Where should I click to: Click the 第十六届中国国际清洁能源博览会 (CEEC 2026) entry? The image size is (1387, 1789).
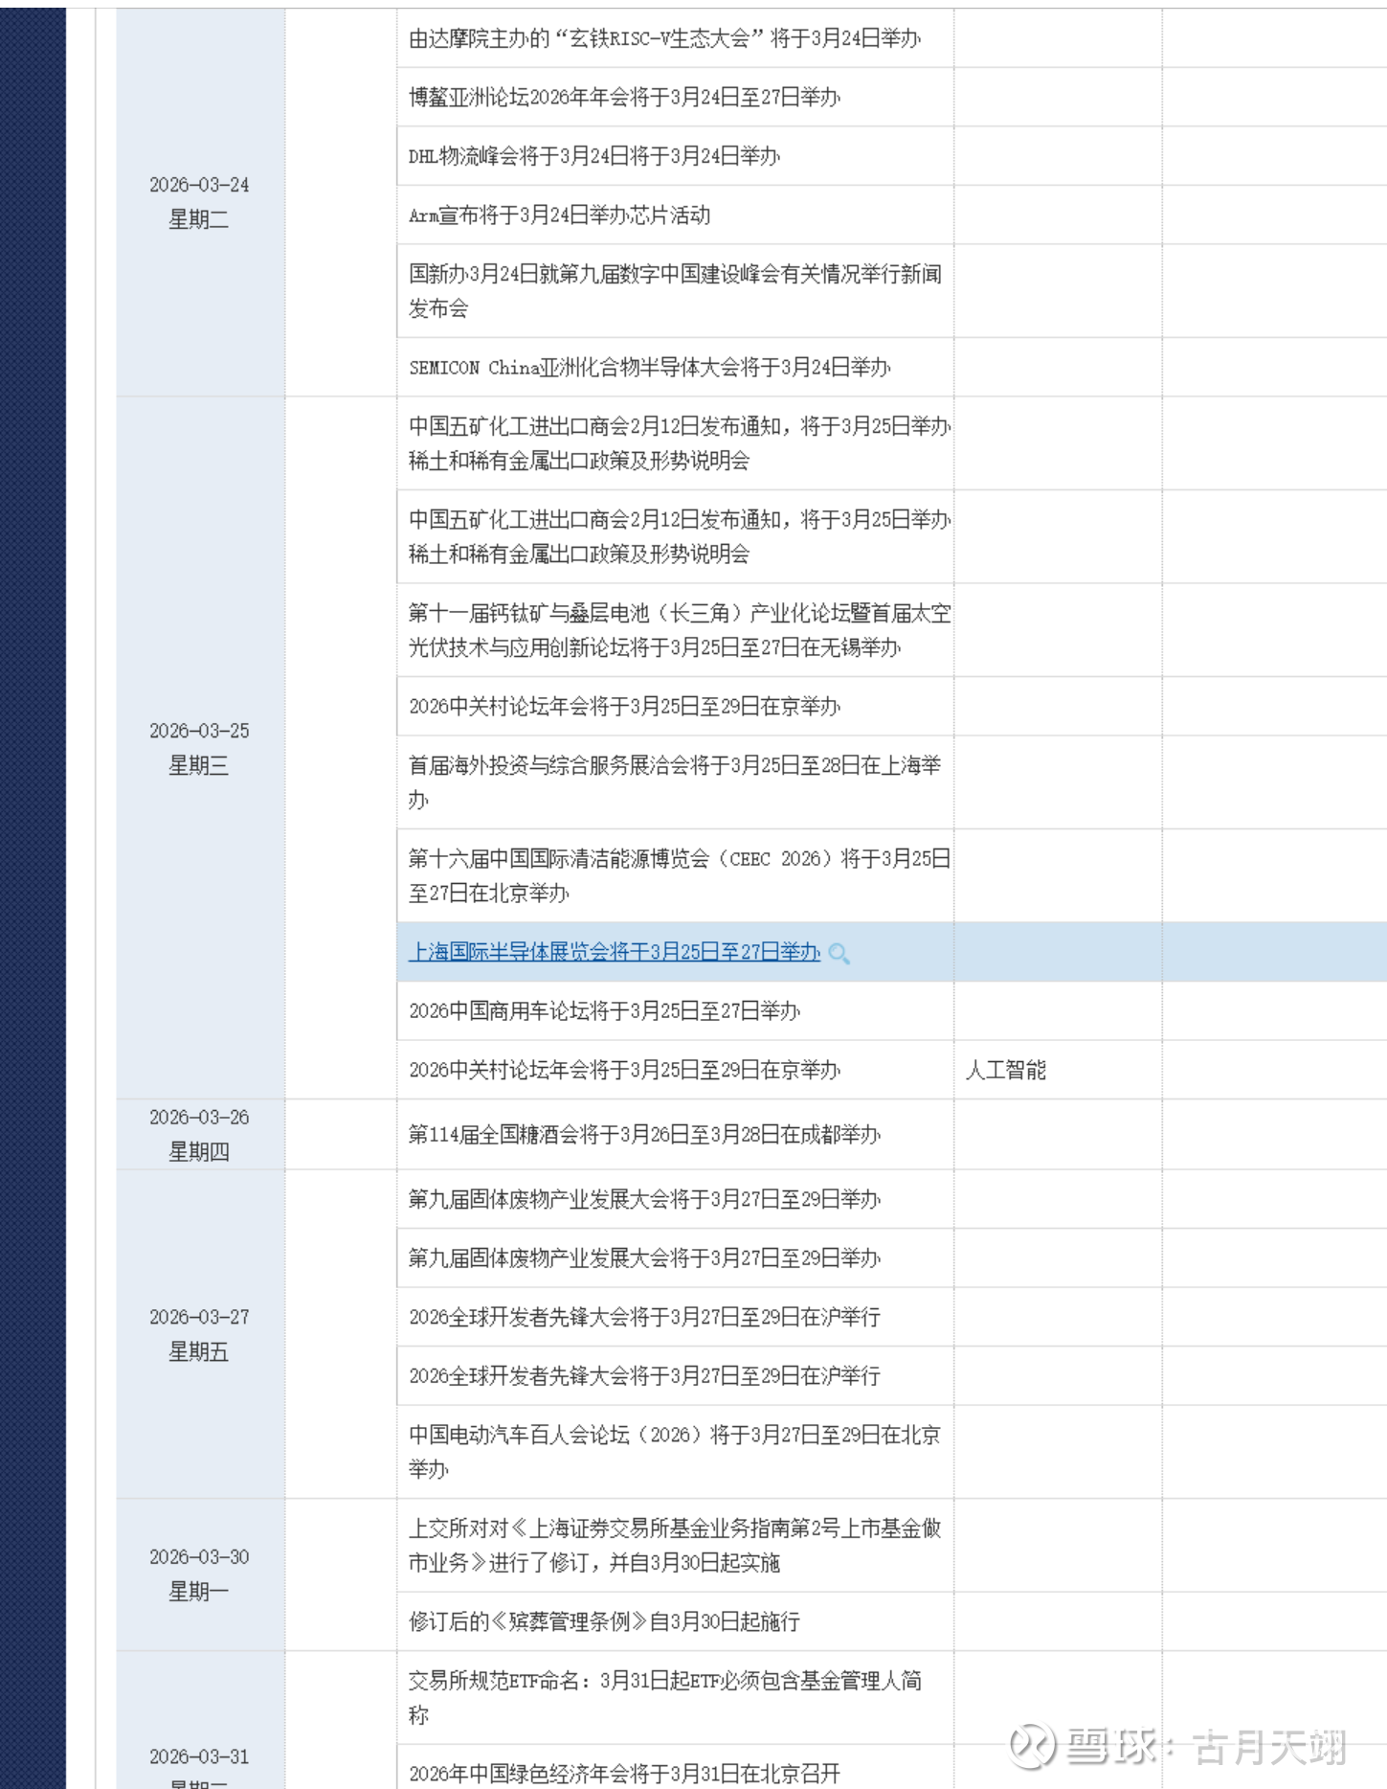[680, 875]
